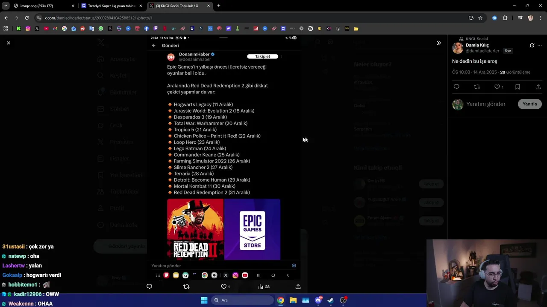
Task: Open the X bookmark in bookmarks bar
Action: pos(37,29)
